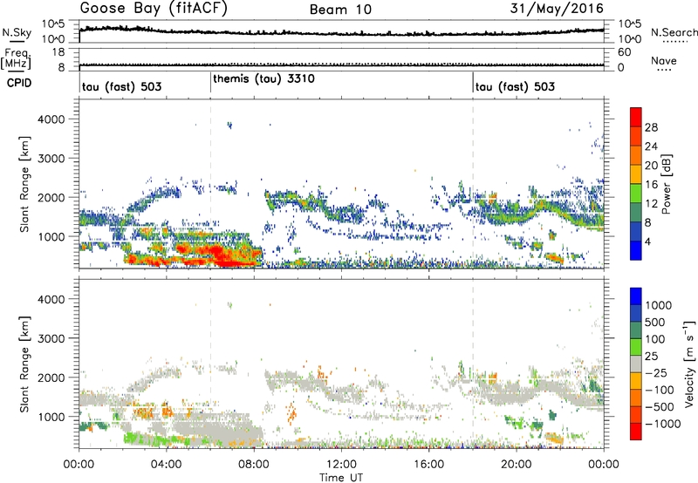Click the 'N.Search' legend label

point(674,32)
